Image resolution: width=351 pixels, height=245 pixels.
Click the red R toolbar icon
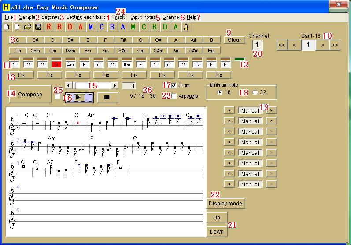[x=48, y=27]
